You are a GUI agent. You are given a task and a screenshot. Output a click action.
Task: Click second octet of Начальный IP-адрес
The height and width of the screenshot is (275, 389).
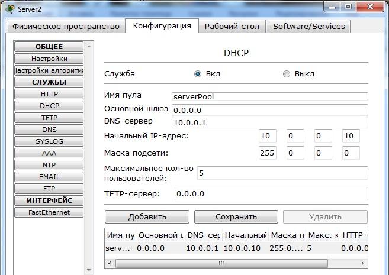tap(295, 136)
